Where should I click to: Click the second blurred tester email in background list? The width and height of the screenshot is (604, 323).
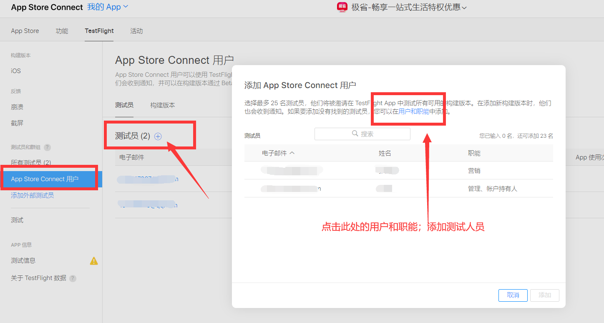[x=148, y=204]
